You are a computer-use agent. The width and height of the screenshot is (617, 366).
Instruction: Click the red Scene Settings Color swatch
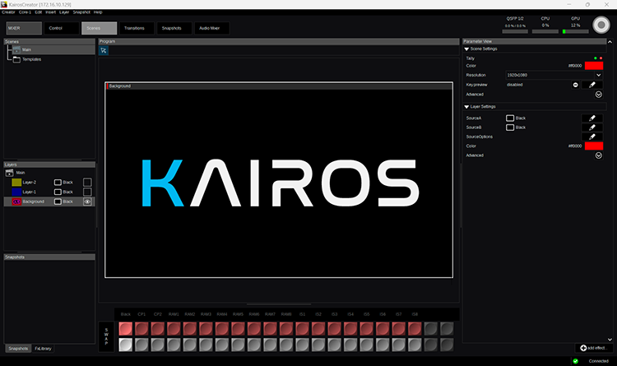tap(594, 66)
